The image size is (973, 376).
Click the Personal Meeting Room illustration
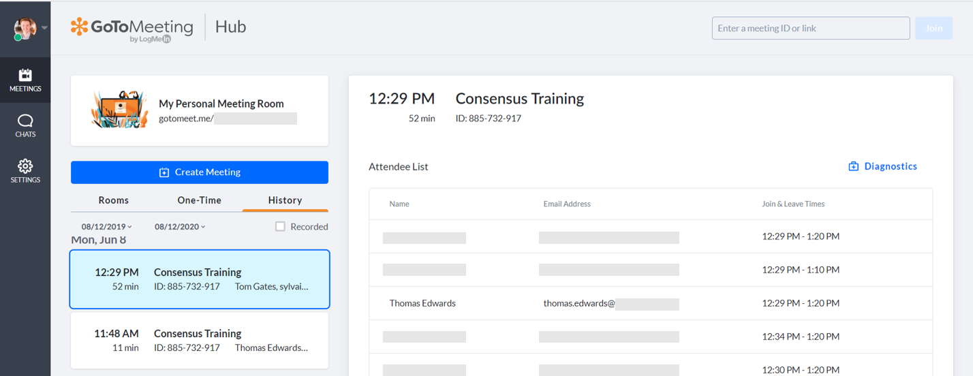[x=120, y=109]
